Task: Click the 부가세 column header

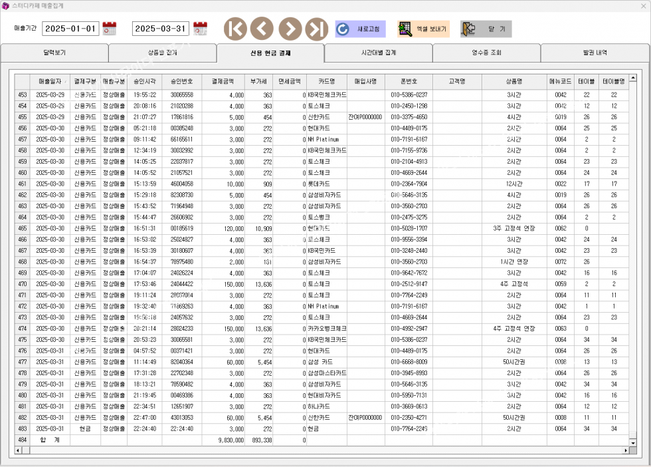Action: click(x=258, y=82)
